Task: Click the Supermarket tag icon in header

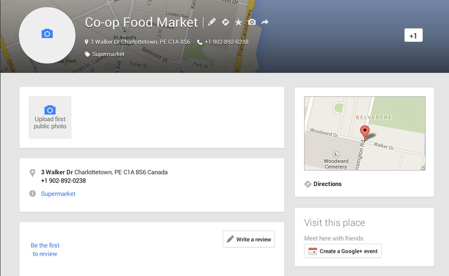Action: [x=87, y=54]
